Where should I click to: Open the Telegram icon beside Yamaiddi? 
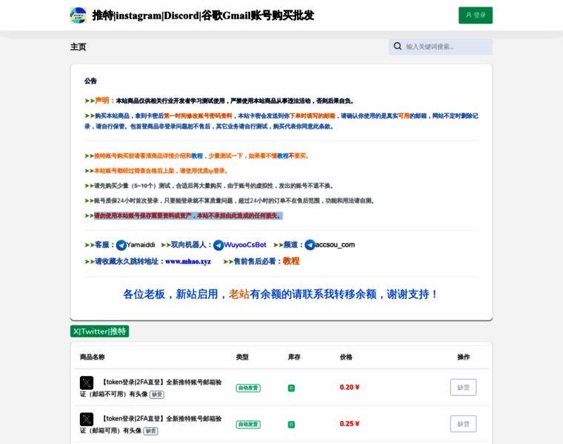(x=121, y=245)
